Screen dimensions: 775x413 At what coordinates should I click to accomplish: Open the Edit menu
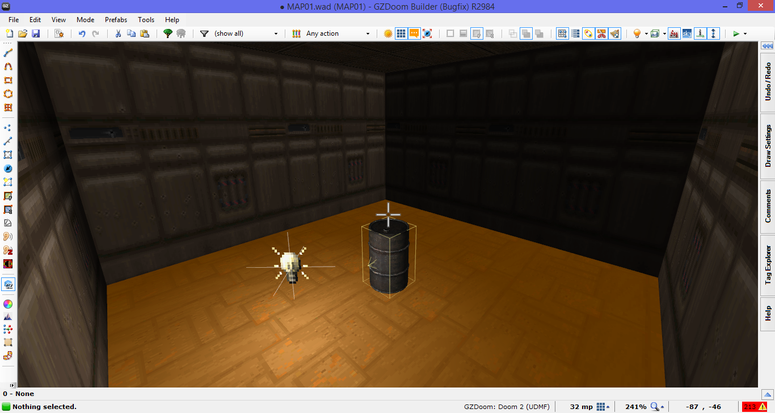(x=35, y=19)
